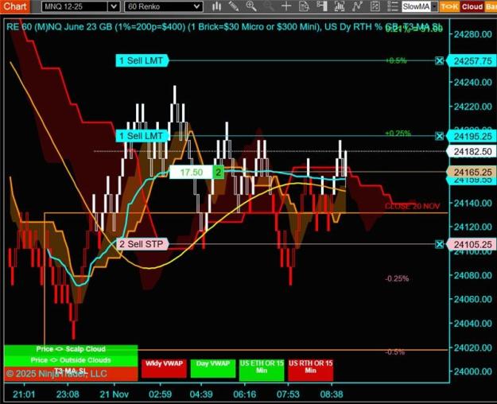497x404 pixels.
Task: Click the Wkly VWAP indicator box
Action: [164, 368]
